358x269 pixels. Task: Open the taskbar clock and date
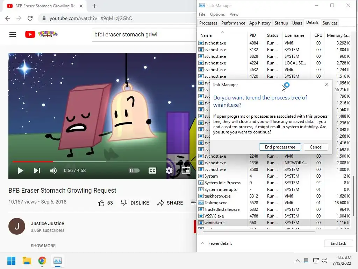pyautogui.click(x=342, y=261)
